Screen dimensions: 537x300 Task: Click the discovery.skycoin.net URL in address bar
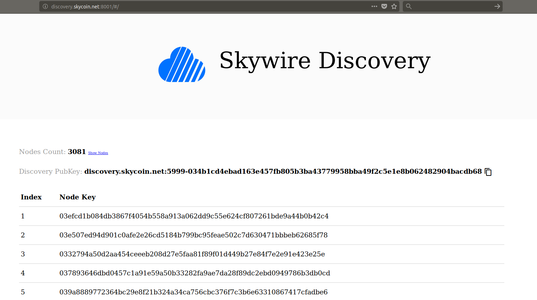tap(85, 6)
